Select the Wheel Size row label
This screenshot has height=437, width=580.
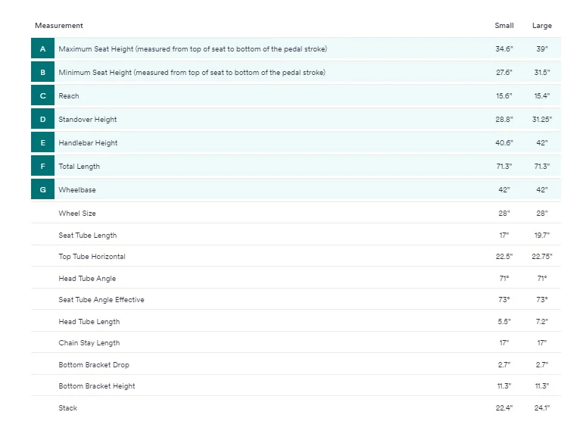77,214
